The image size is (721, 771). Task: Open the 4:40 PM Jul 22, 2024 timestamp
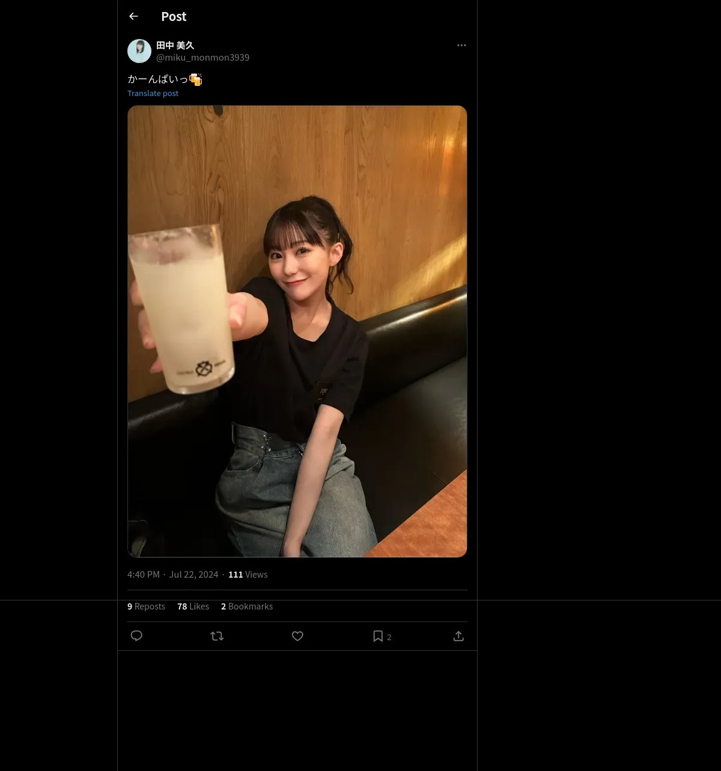(x=173, y=575)
